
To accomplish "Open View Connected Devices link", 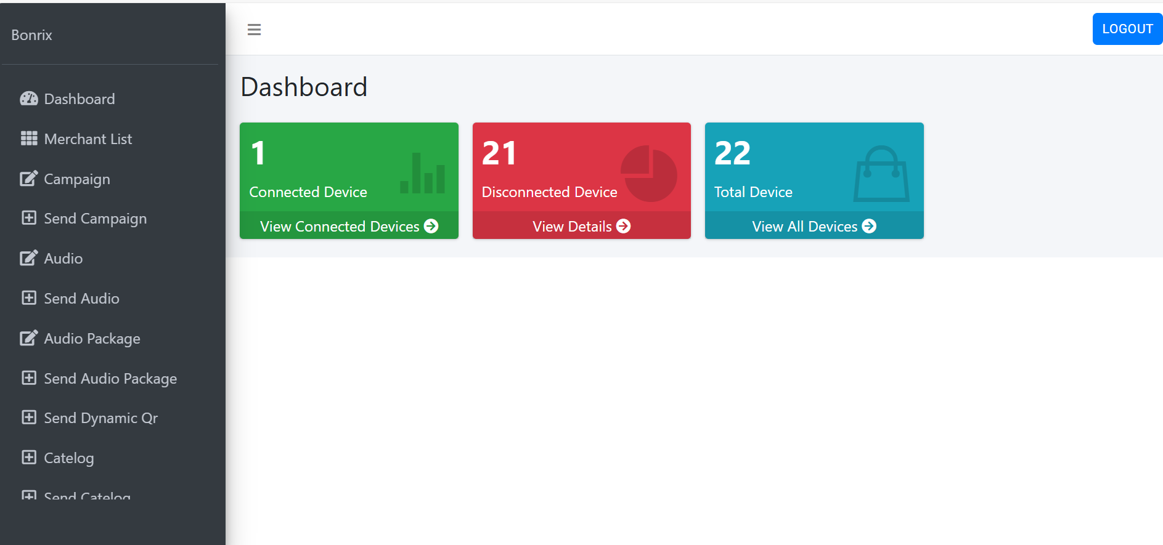I will pos(349,227).
